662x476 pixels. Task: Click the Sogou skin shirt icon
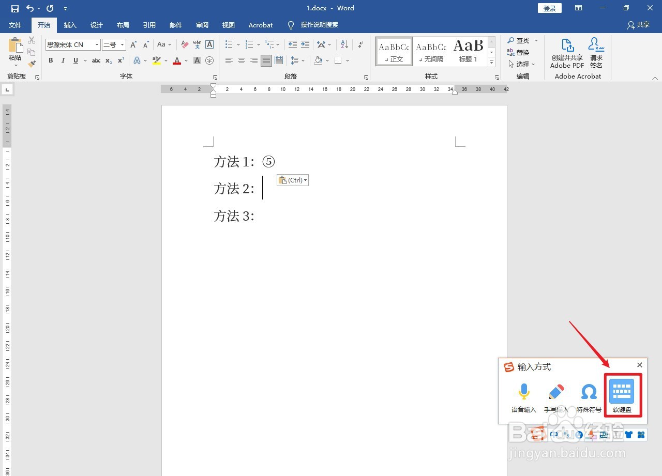[x=629, y=435]
